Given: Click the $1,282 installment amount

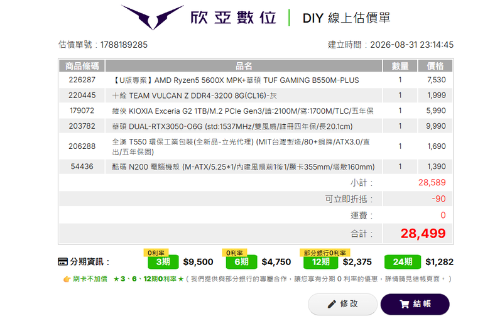Looking at the screenshot, I should [x=439, y=262].
